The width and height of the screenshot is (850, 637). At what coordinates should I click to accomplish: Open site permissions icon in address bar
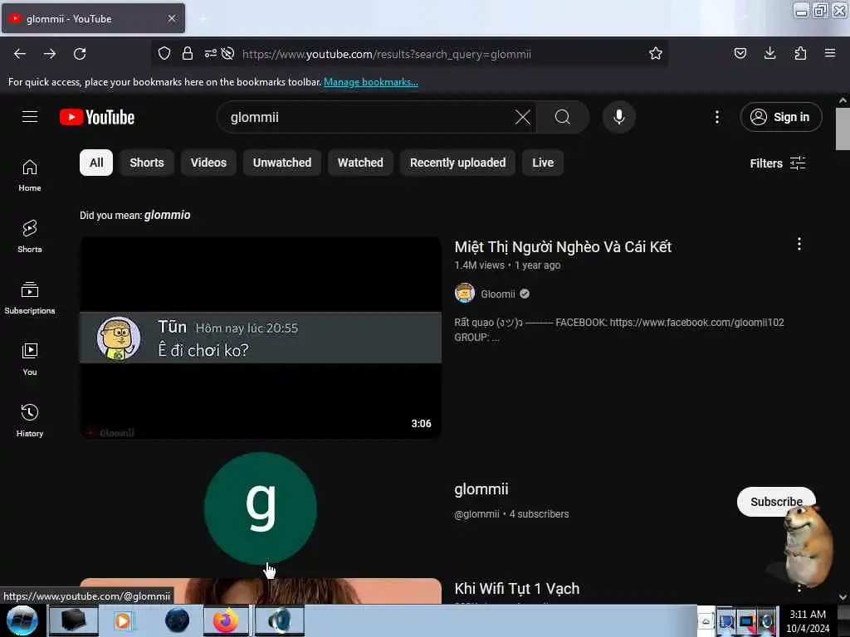click(x=211, y=54)
